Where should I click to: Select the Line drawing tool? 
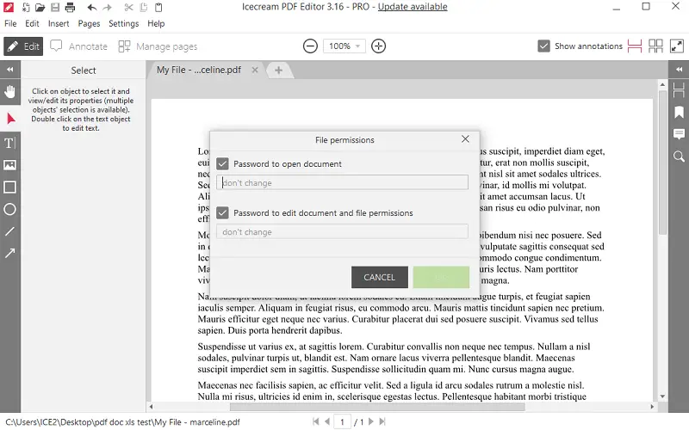pyautogui.click(x=9, y=231)
